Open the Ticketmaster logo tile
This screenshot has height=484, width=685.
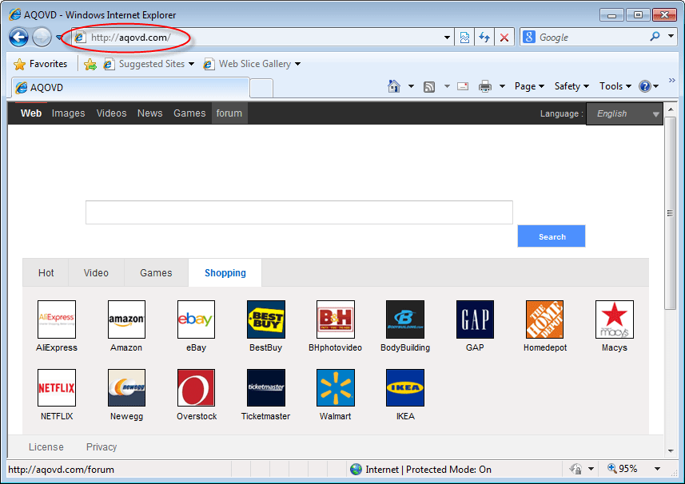point(266,388)
